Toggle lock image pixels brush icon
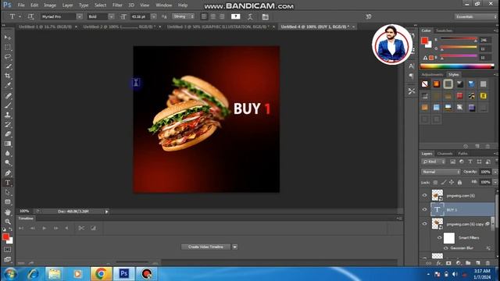 [x=444, y=182]
